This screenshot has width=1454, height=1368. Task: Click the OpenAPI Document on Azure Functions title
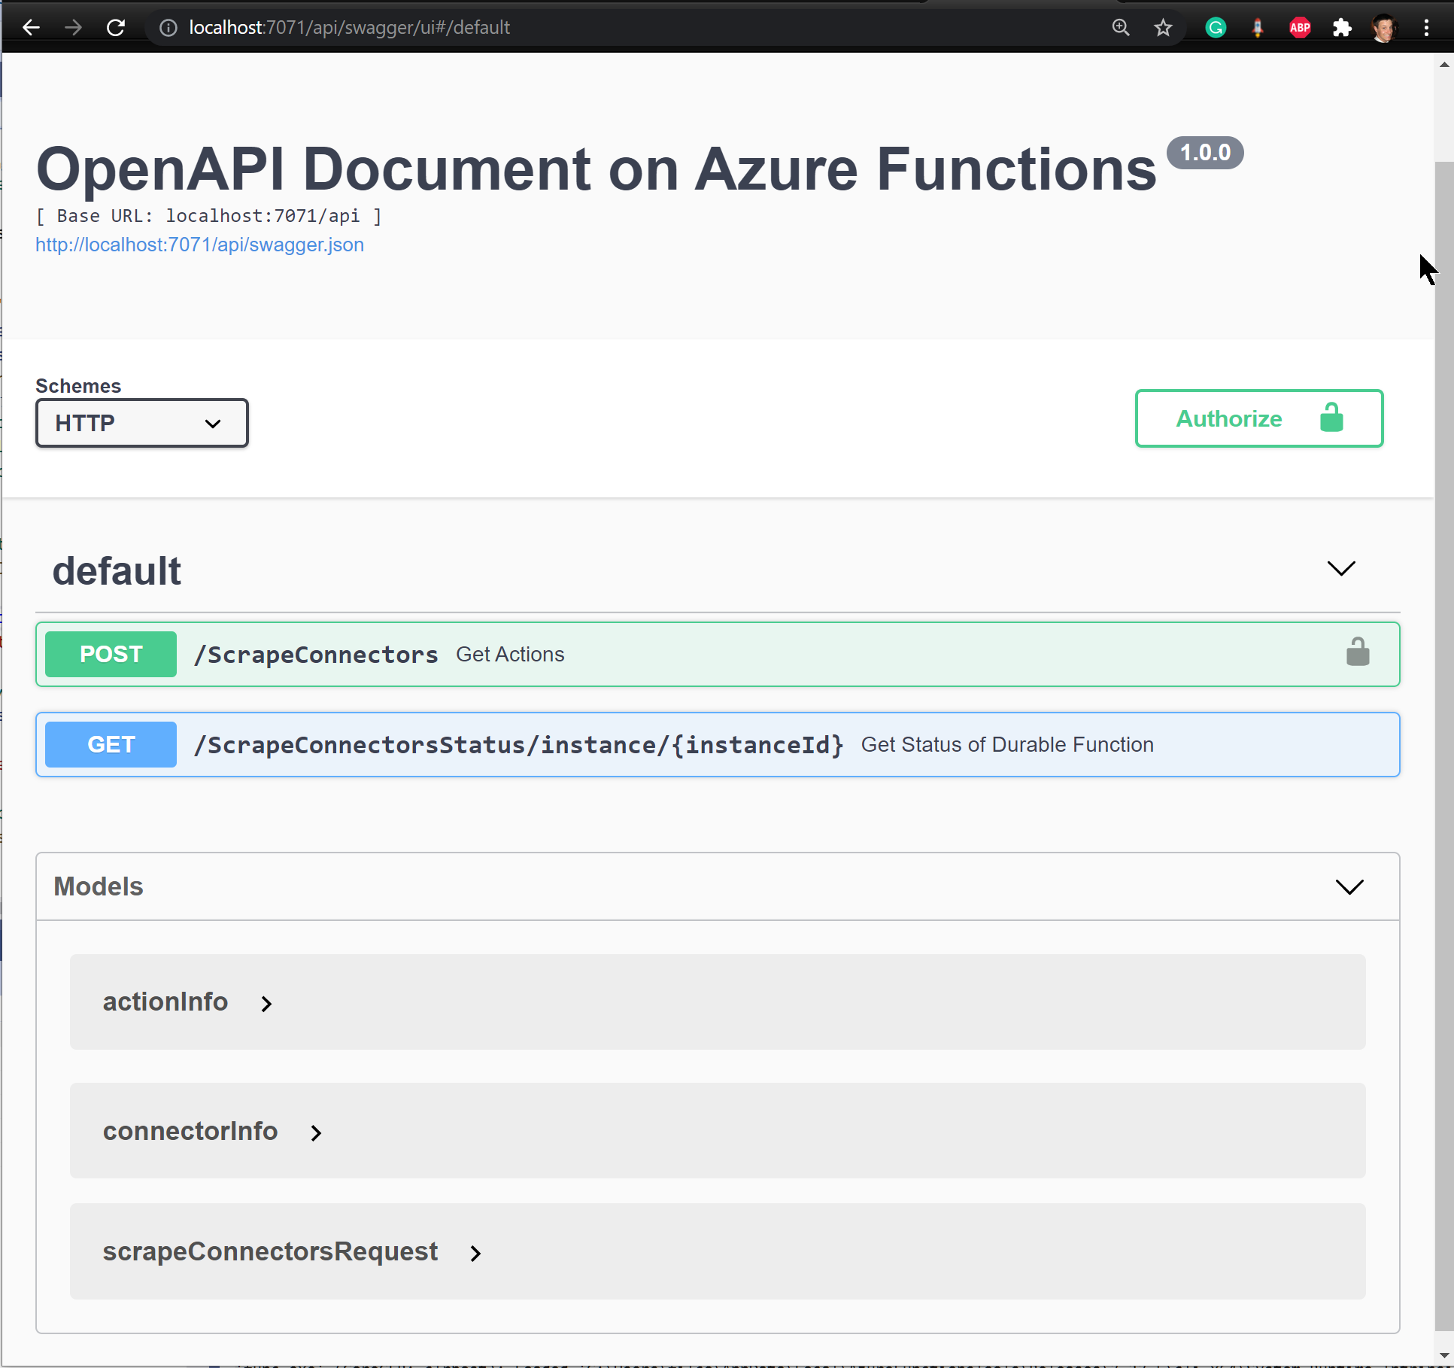tap(596, 169)
